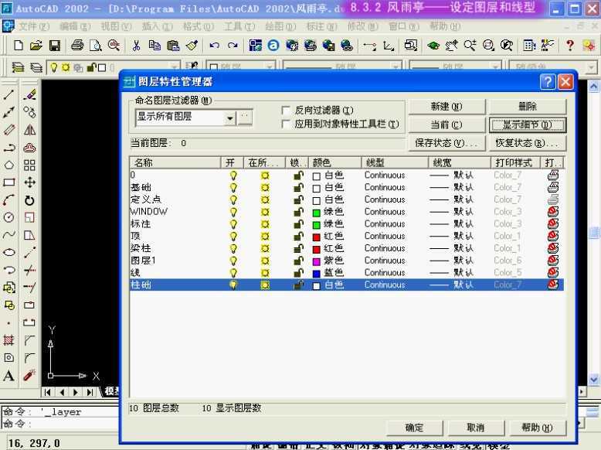Screen dimensions: 601x450
Task: Open the 格式 menu
Action: [x=198, y=26]
